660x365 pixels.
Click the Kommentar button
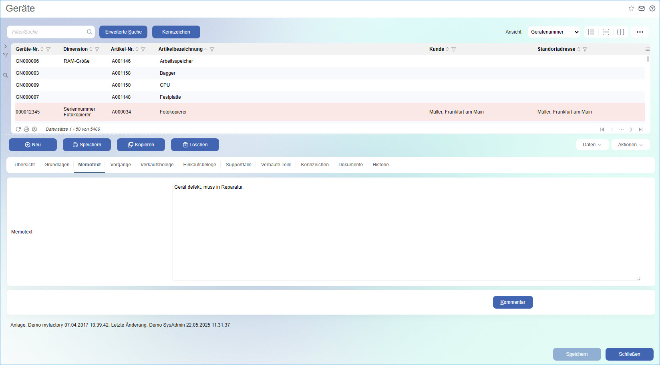click(513, 302)
